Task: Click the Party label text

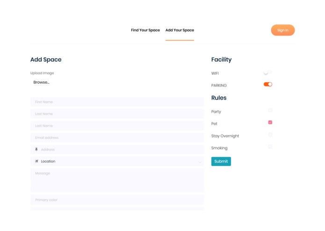Action: (x=216, y=112)
